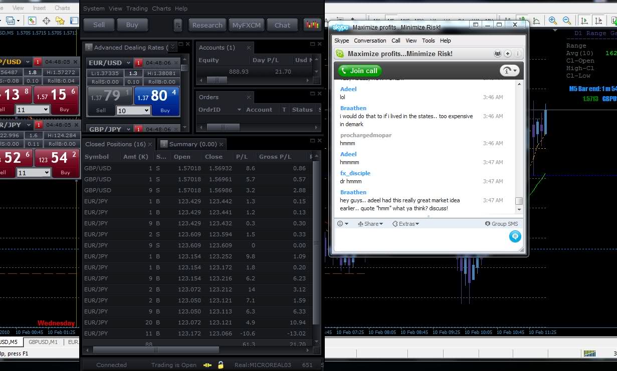The height and width of the screenshot is (371, 617).
Task: Click the Research button
Action: point(207,25)
